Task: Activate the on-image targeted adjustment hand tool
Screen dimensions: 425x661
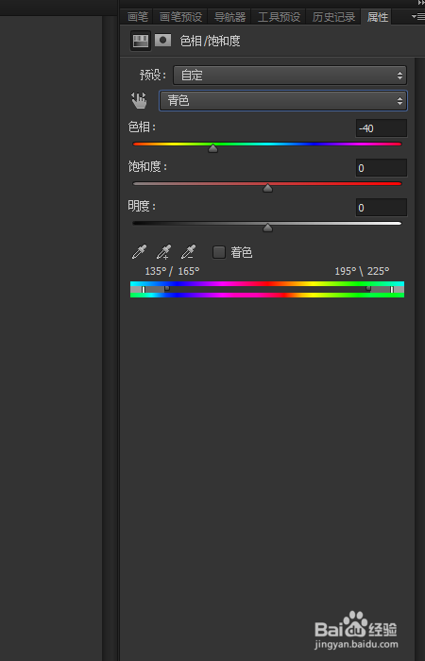Action: [139, 101]
